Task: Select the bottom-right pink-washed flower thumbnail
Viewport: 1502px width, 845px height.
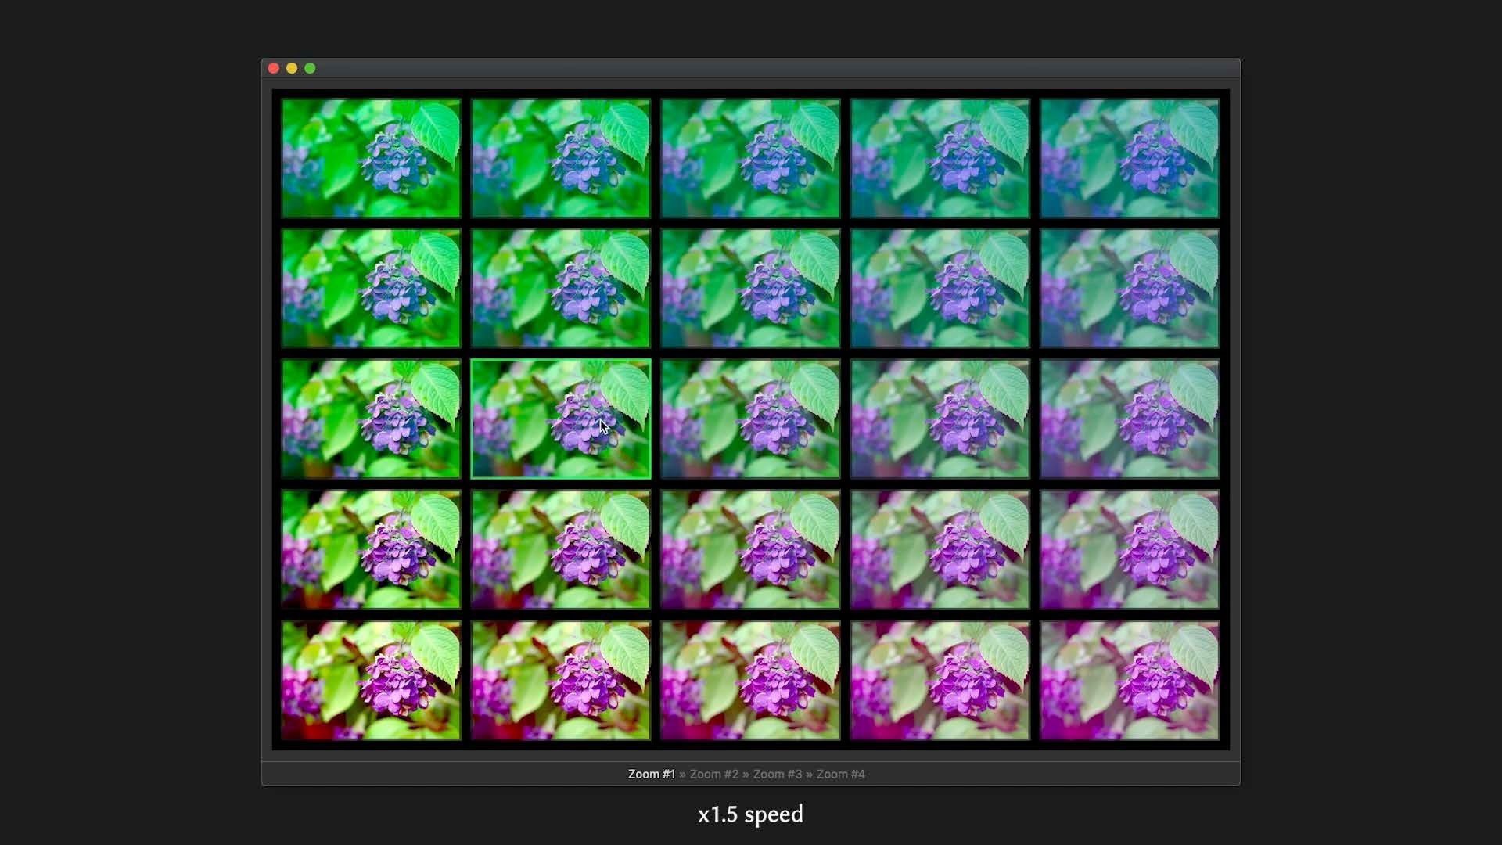Action: pos(1129,680)
